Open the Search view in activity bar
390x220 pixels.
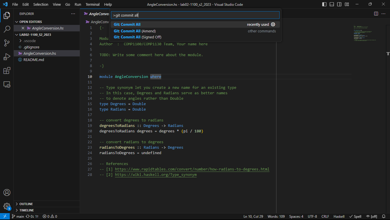pos(7,29)
